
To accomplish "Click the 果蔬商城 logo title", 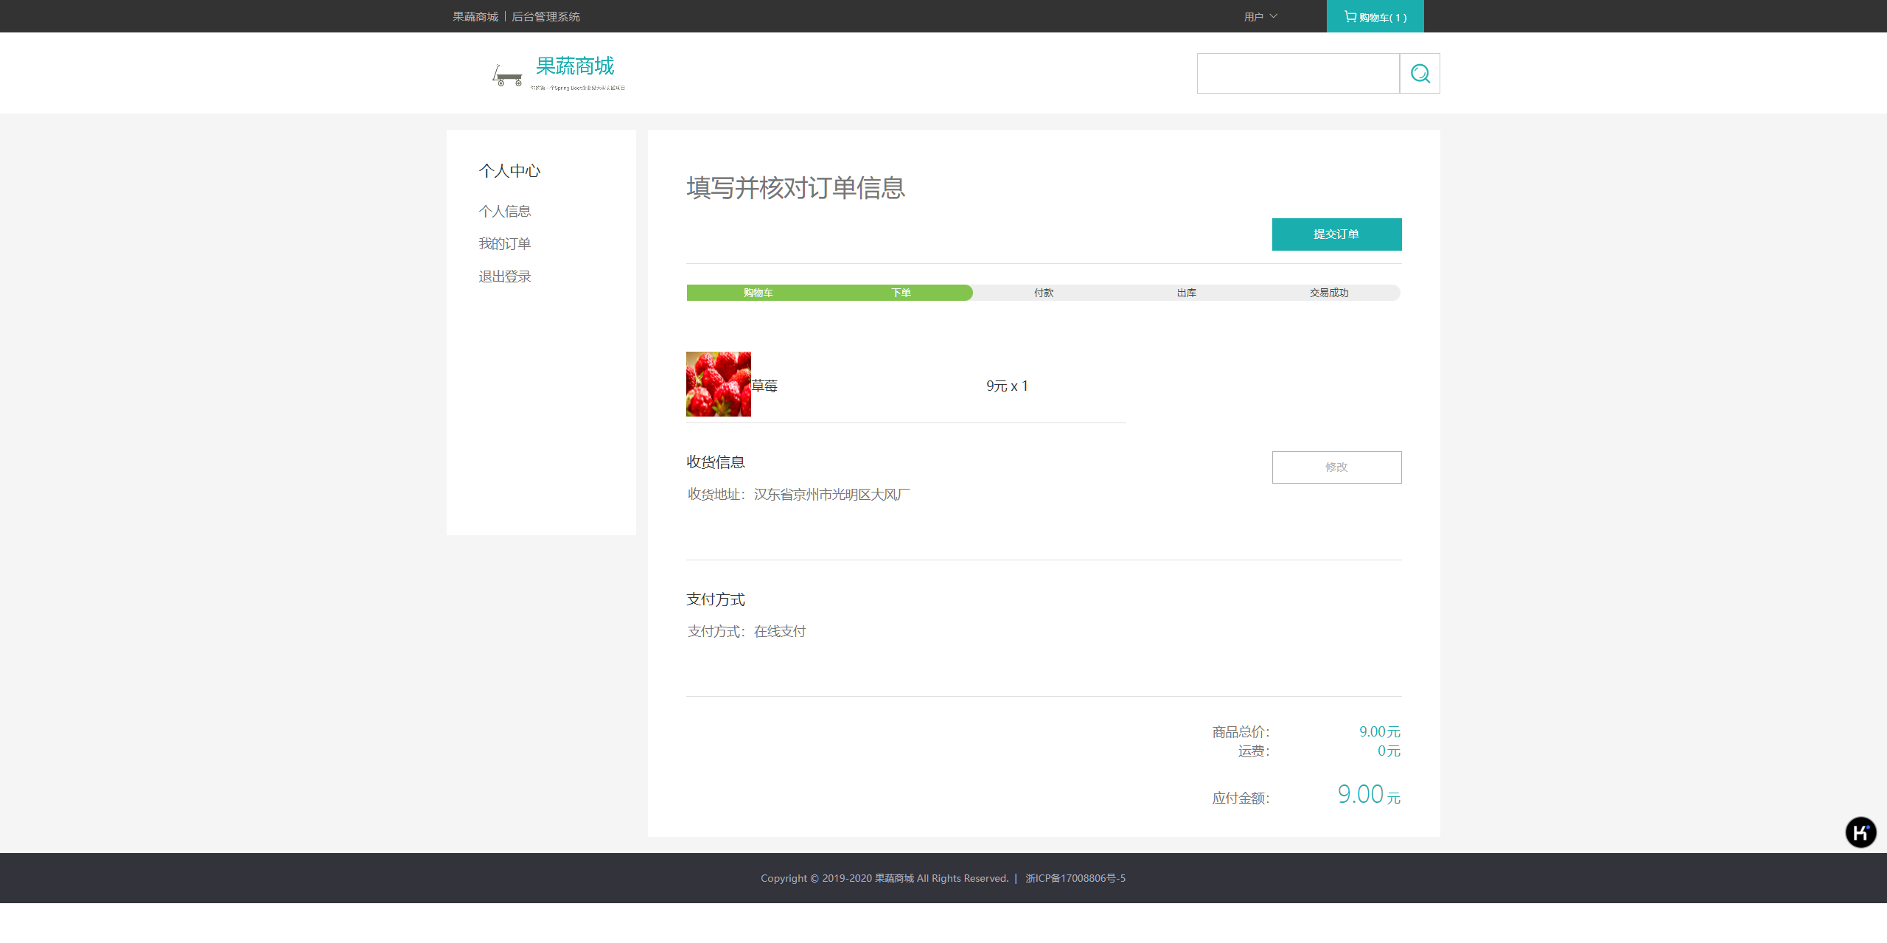I will 575,66.
